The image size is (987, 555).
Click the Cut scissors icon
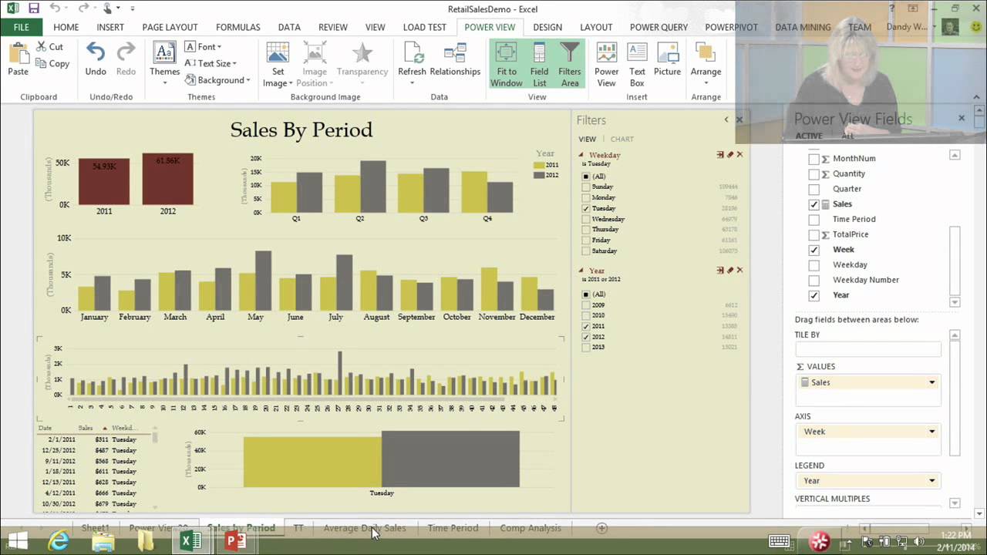[39, 47]
